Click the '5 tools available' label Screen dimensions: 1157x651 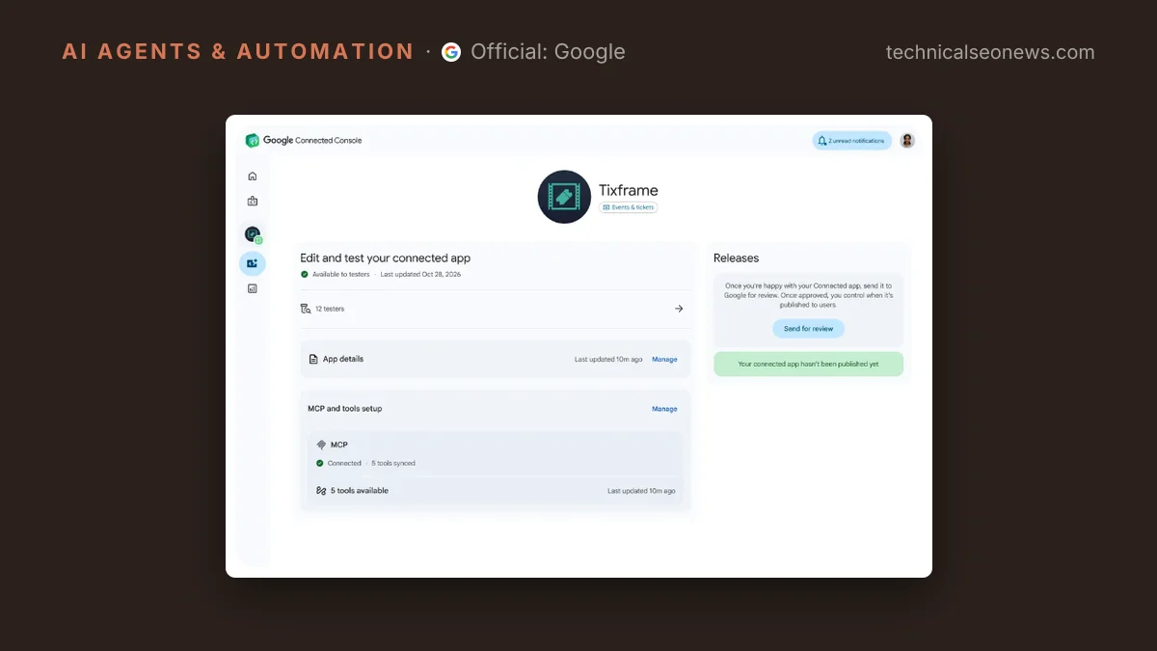click(360, 491)
